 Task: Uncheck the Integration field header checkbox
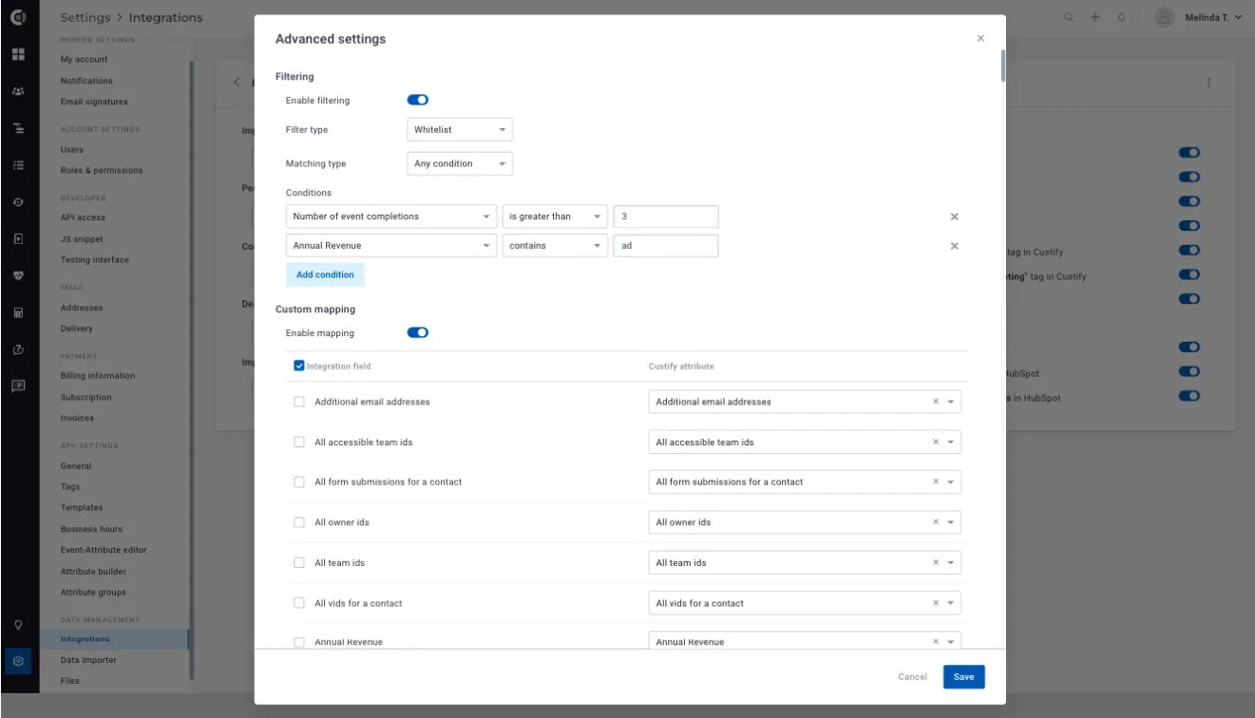299,366
